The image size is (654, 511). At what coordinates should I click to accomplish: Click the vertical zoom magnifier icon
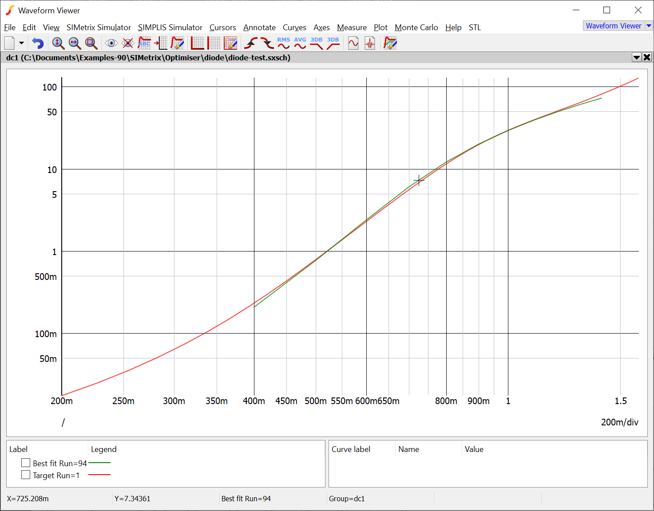click(58, 43)
